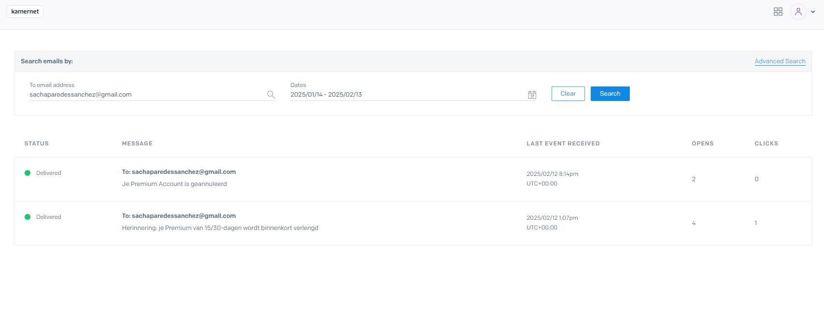Open the 'Herinnering: je Premium' reminder message

[x=220, y=228]
